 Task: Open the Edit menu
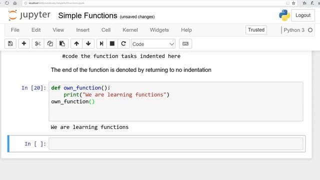click(36, 30)
